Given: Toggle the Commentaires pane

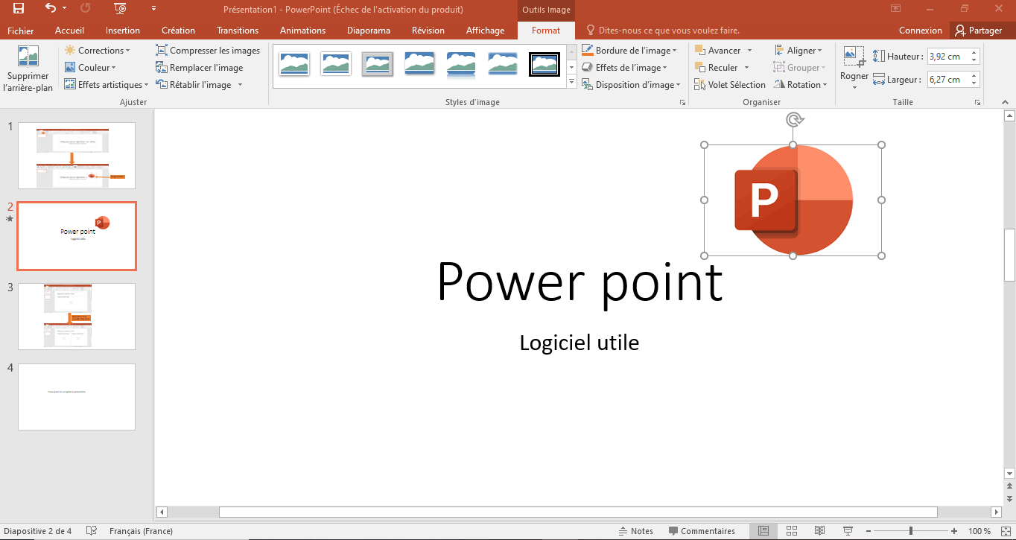Looking at the screenshot, I should (x=702, y=531).
